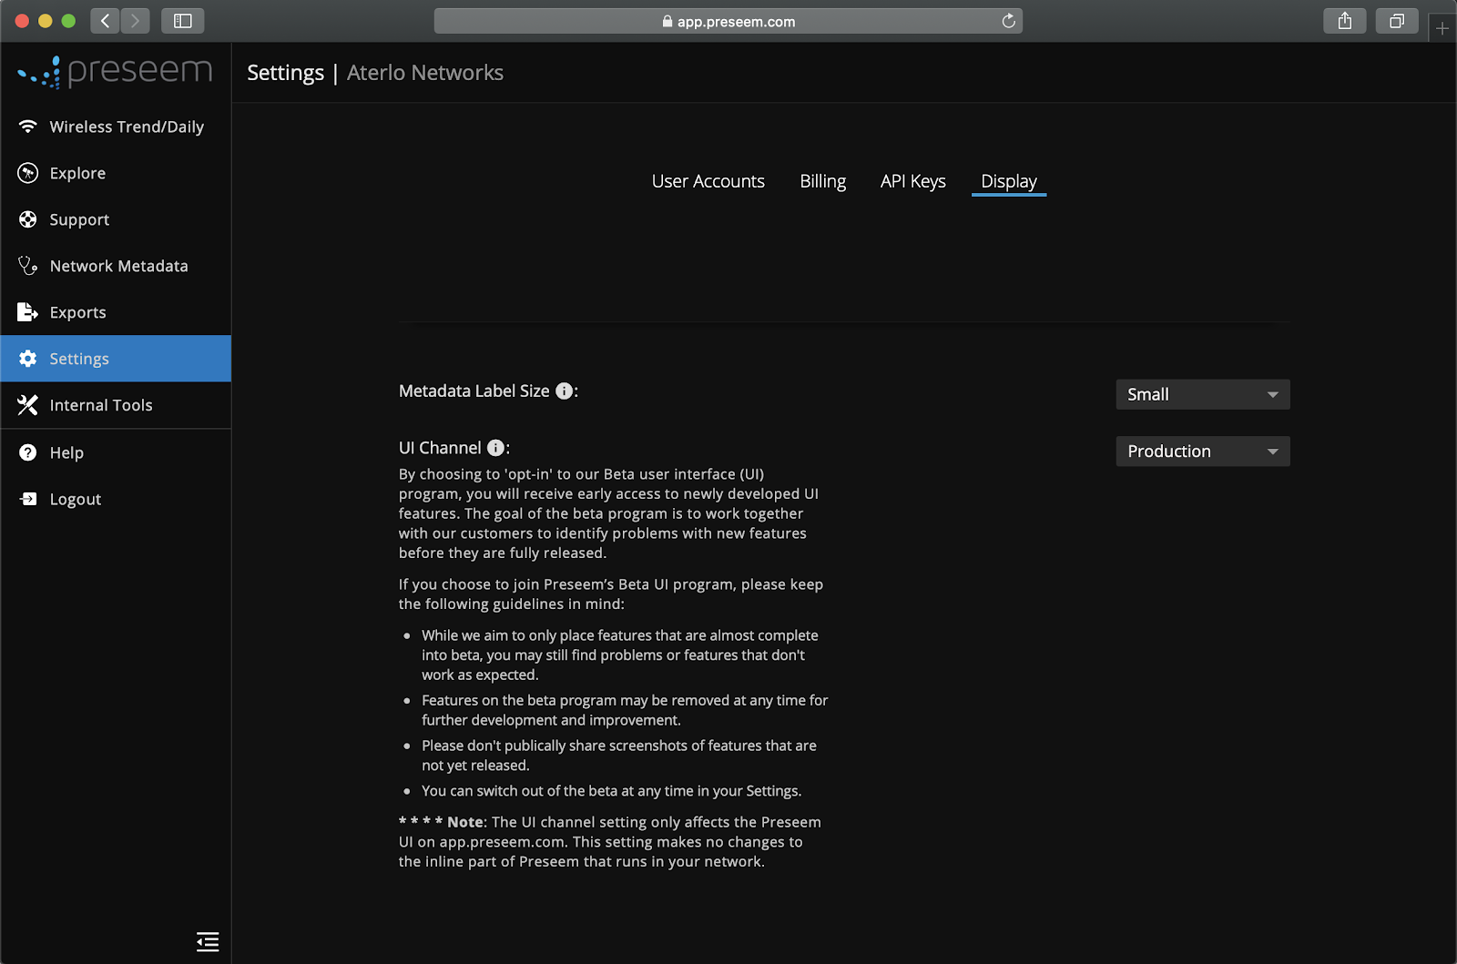Viewport: 1457px width, 964px height.
Task: Click the Network Metadata stethoscope icon
Action: click(x=28, y=266)
